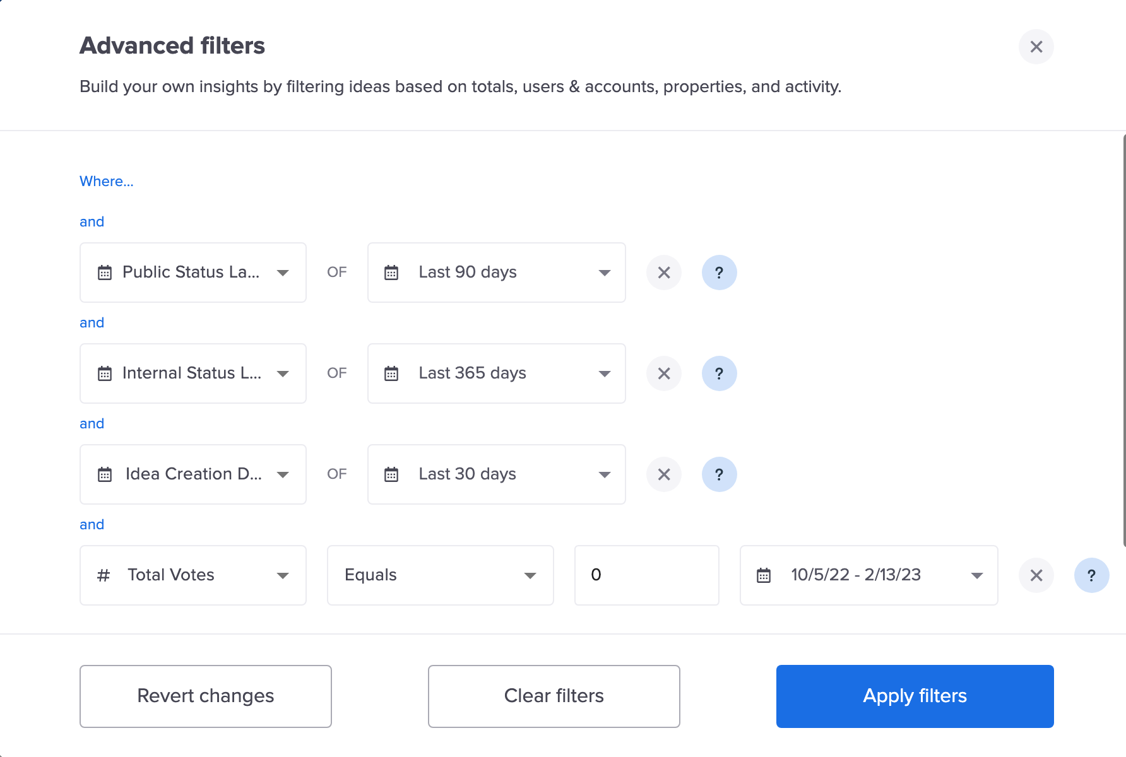Add a condition with the last and link
Viewport: 1126px width, 757px height.
[92, 524]
